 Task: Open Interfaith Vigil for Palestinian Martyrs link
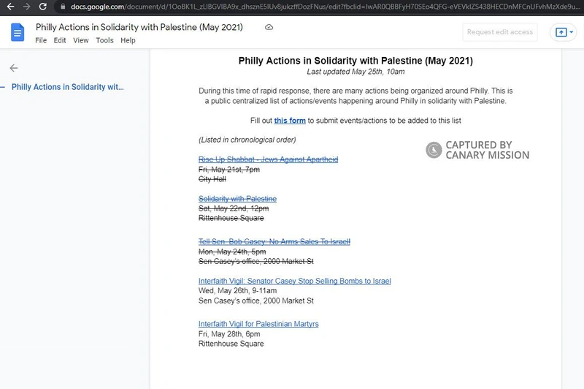click(x=258, y=324)
